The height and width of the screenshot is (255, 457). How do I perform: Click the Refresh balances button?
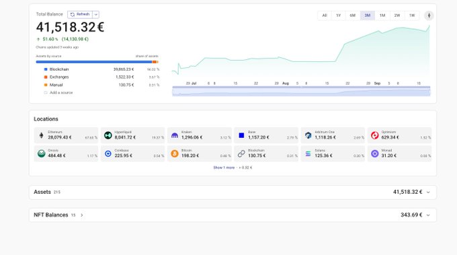pyautogui.click(x=80, y=14)
